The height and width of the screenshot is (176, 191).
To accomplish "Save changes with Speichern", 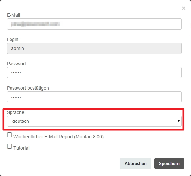I will pos(169,164).
